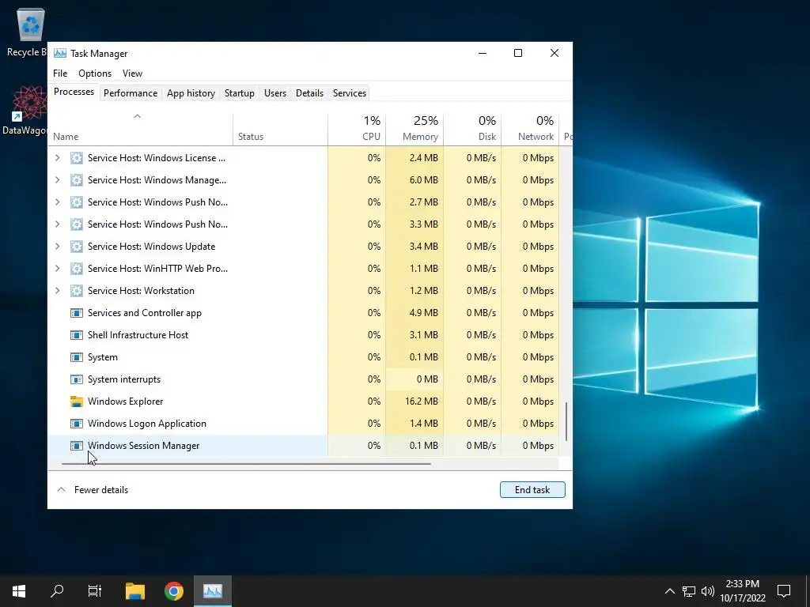This screenshot has height=607, width=810.
Task: Open the Windows Start menu
Action: [19, 591]
